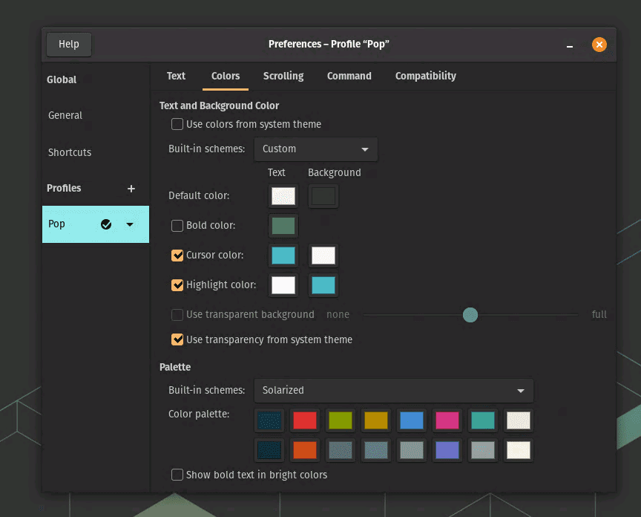Open the Solarized palette schemes dropdown
The height and width of the screenshot is (517, 641).
(393, 391)
